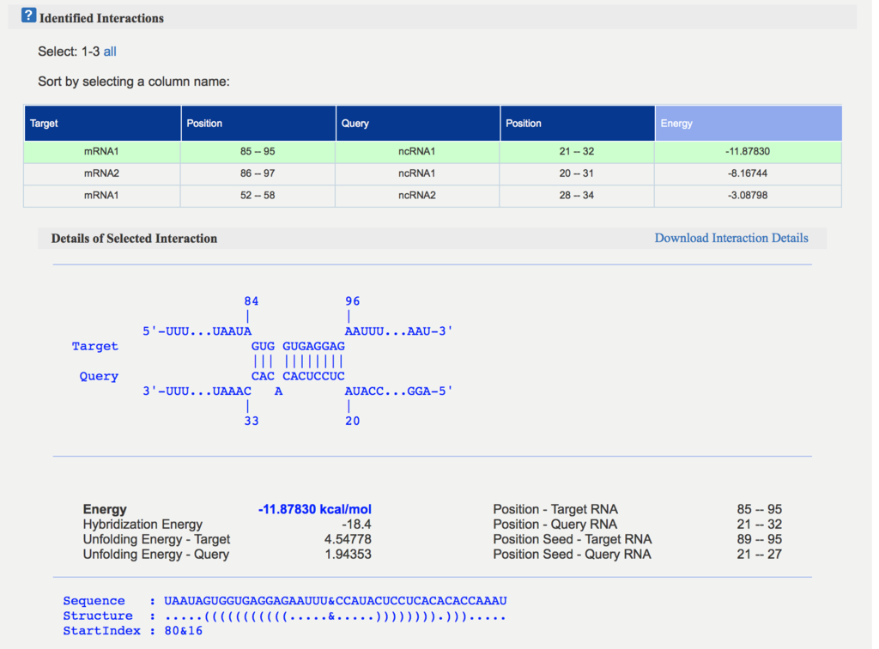This screenshot has height=649, width=879.
Task: Click position marker 20 in the diagram
Action: click(x=352, y=421)
